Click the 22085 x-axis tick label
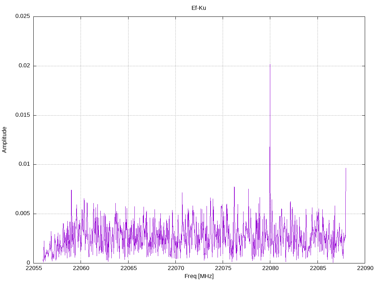The image size is (375, 281). pos(317,269)
